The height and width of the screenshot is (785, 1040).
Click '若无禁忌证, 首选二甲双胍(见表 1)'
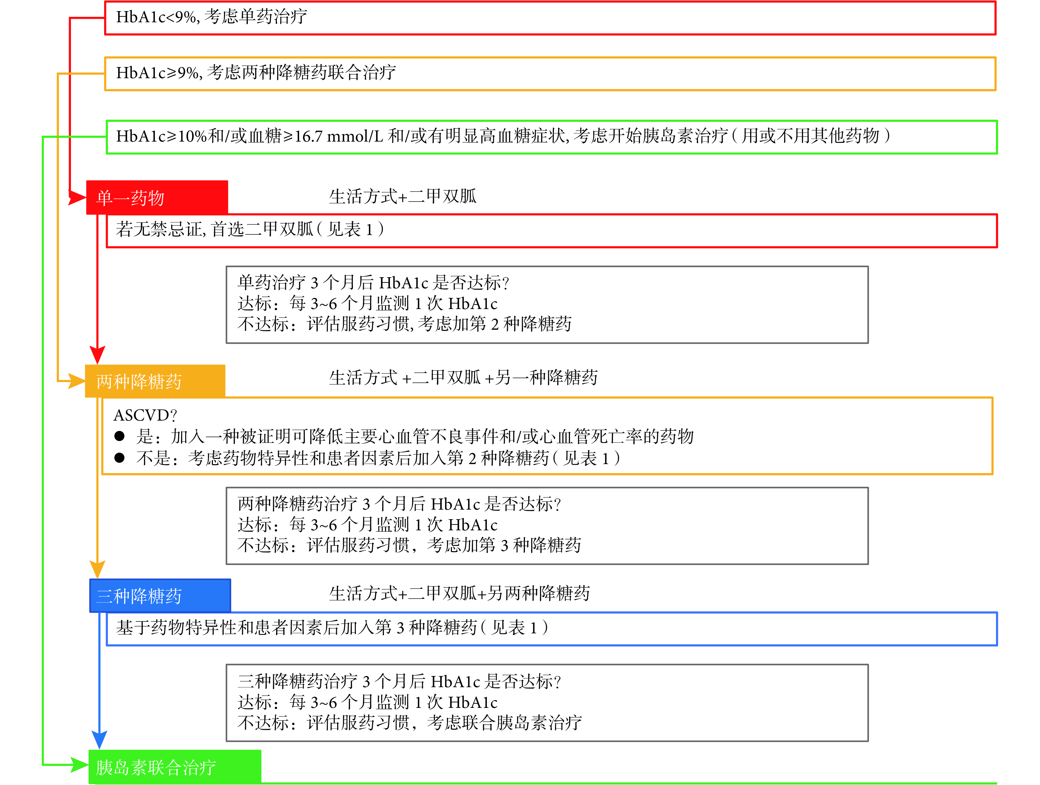tap(250, 229)
